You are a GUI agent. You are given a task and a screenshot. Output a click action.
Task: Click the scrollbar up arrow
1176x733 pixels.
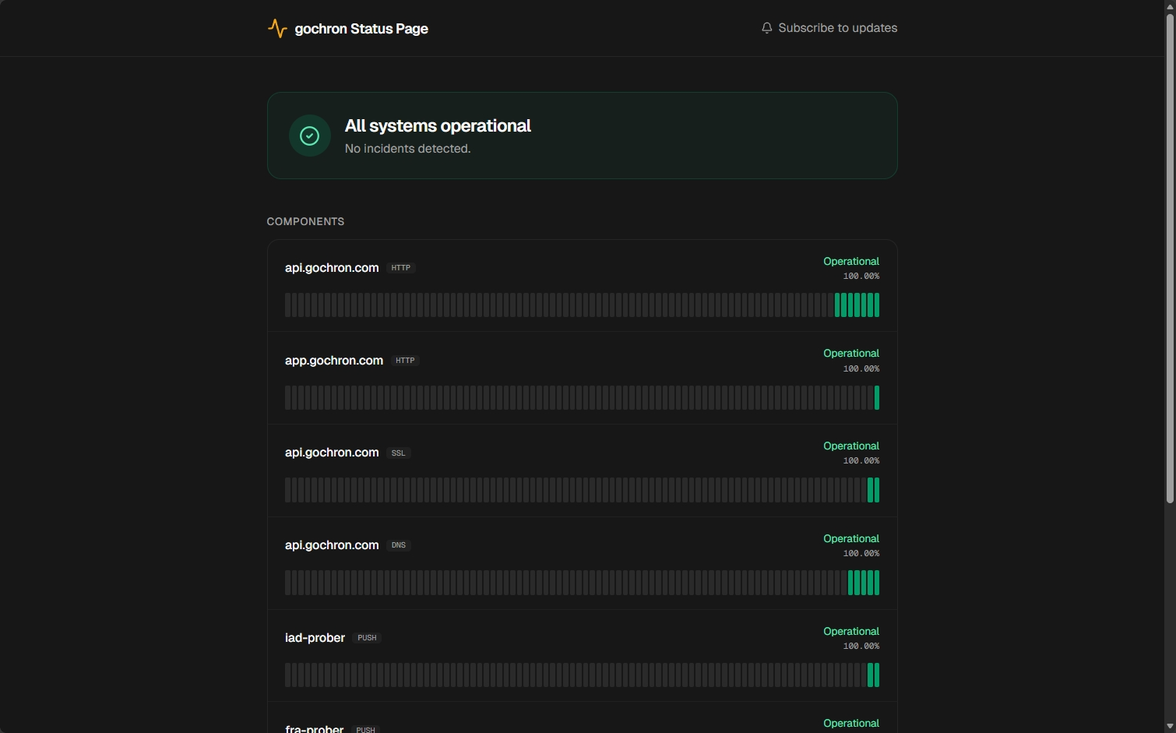pos(1170,6)
